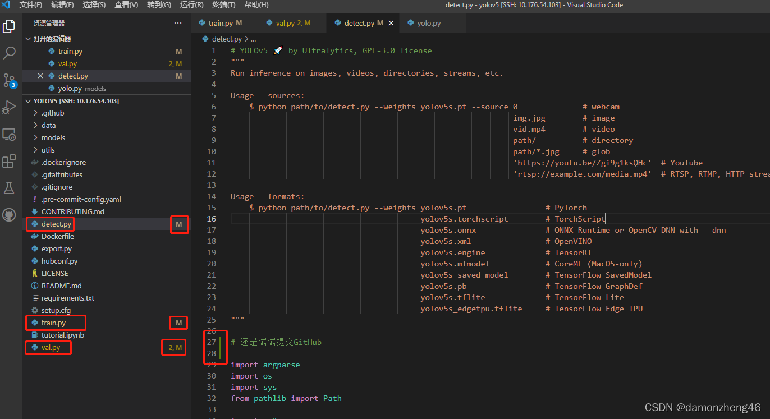Open the 转到(G) menu
This screenshot has width=770, height=419.
(x=159, y=5)
